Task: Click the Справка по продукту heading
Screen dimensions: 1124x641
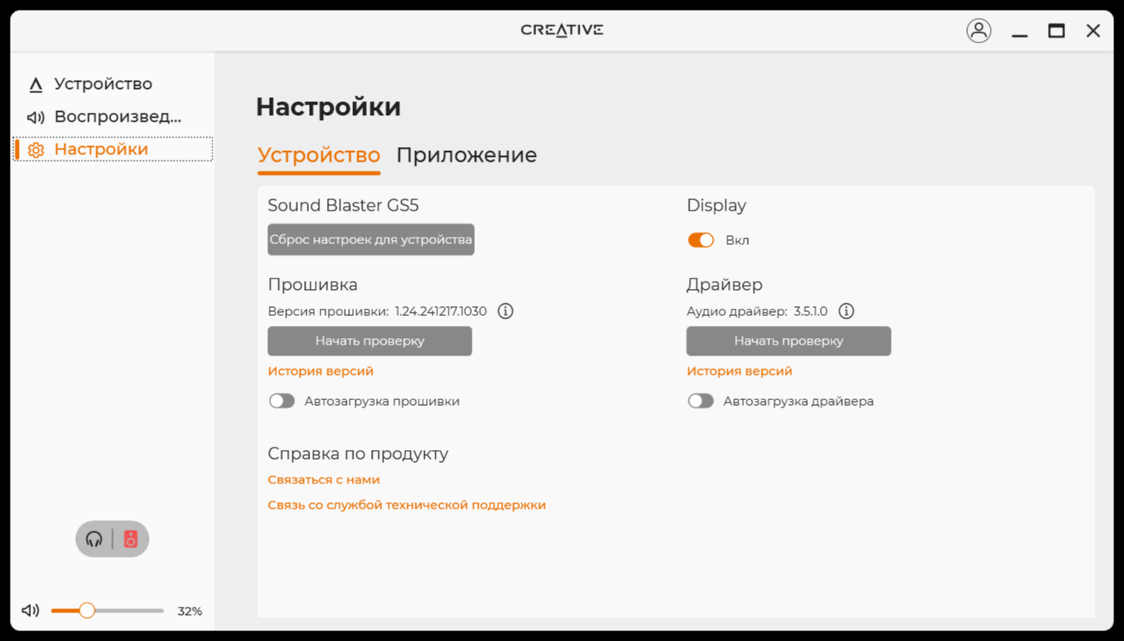Action: tap(358, 454)
